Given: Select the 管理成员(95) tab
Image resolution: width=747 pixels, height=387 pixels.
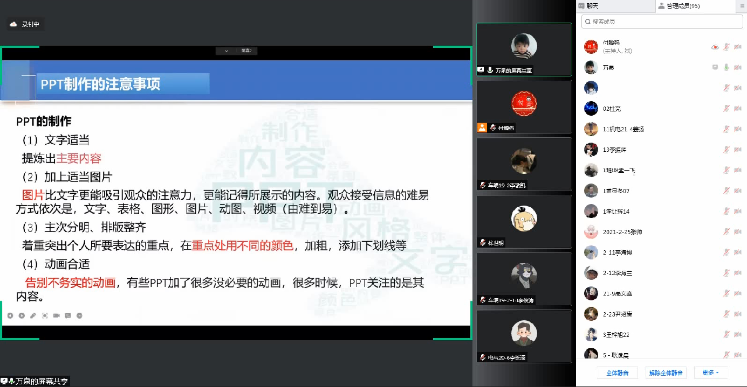Looking at the screenshot, I should coord(682,6).
